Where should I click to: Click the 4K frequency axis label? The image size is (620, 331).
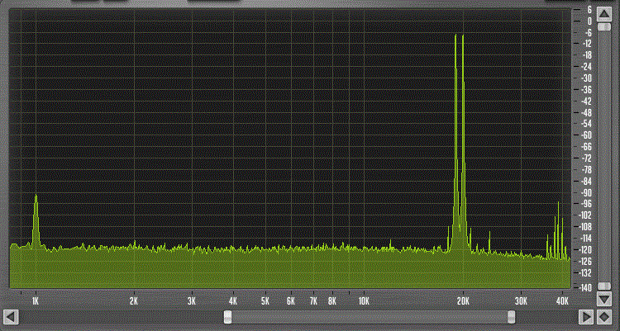coord(232,301)
